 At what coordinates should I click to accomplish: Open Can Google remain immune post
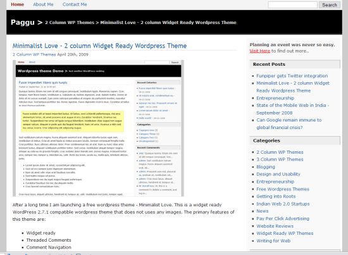289,123
